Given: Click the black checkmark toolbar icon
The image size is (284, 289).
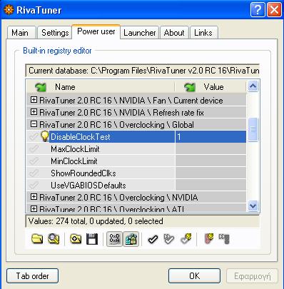Looking at the screenshot, I should [x=153, y=239].
